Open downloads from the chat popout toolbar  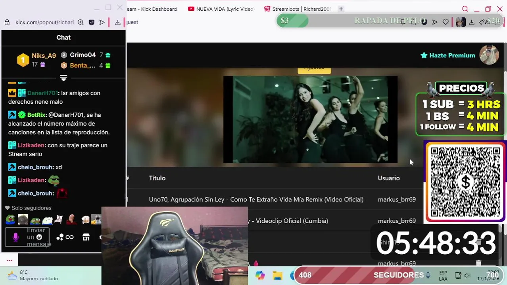pos(117,23)
